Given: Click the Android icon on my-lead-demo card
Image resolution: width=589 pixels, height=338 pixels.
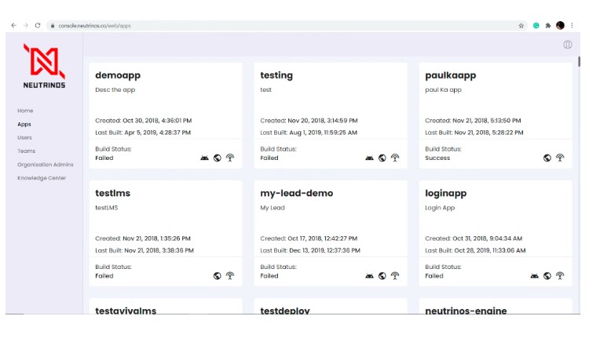Looking at the screenshot, I should [x=370, y=276].
